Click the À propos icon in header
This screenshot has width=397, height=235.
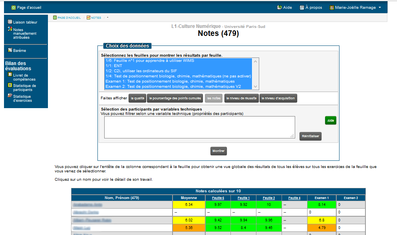pos(302,8)
